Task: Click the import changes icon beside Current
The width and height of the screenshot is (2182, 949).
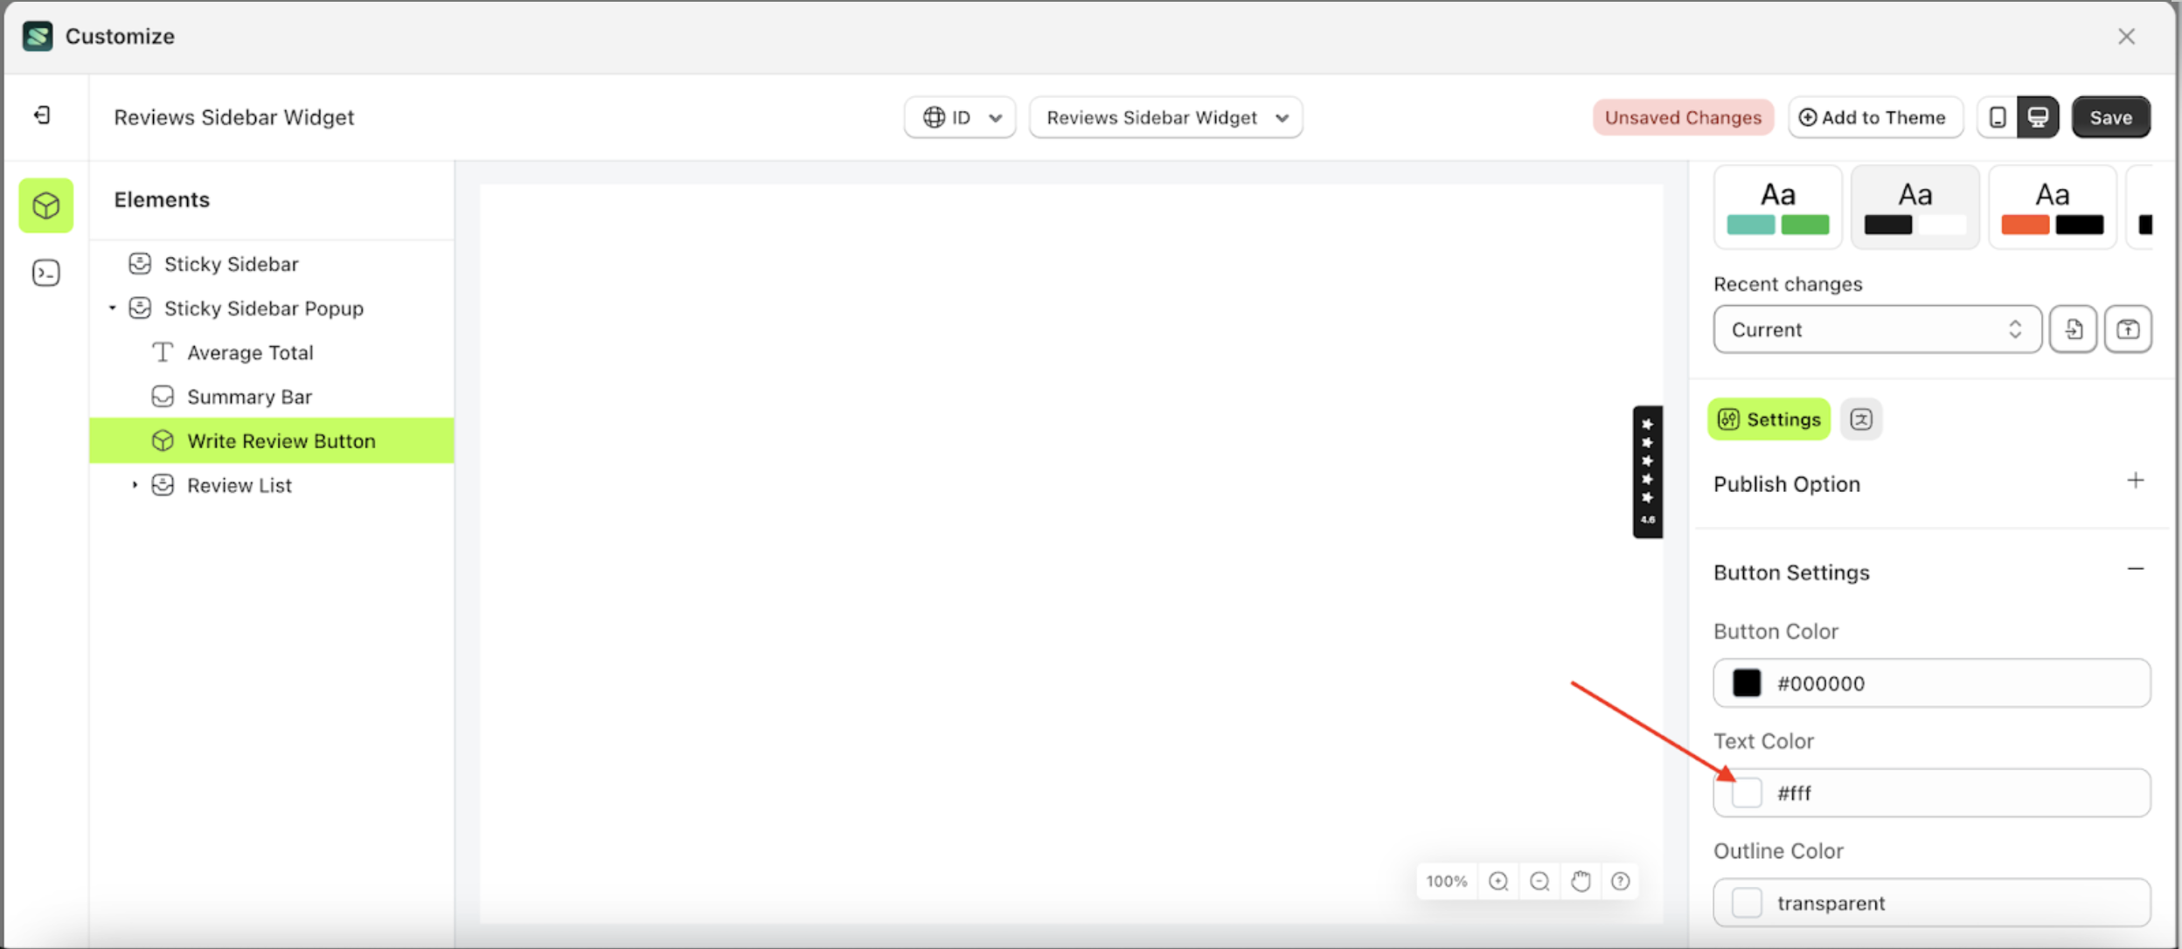Action: point(2074,329)
